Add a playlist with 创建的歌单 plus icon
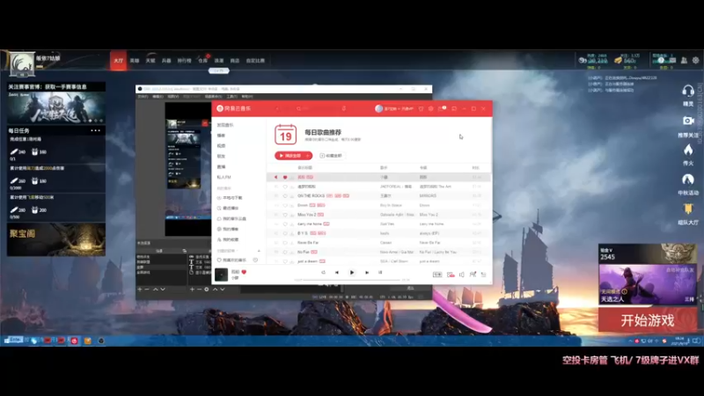704x396 pixels. click(x=259, y=251)
